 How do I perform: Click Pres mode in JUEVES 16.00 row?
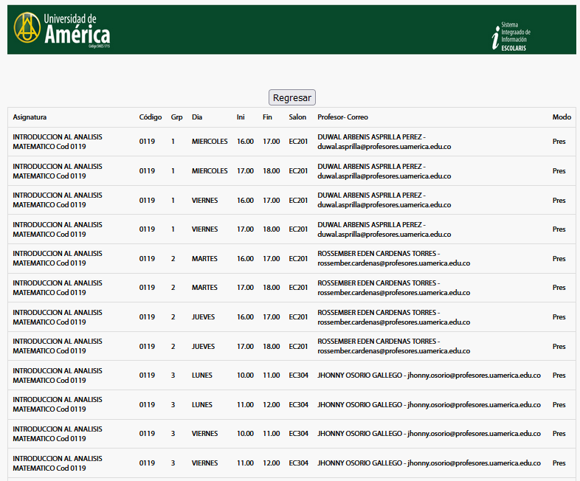[559, 317]
